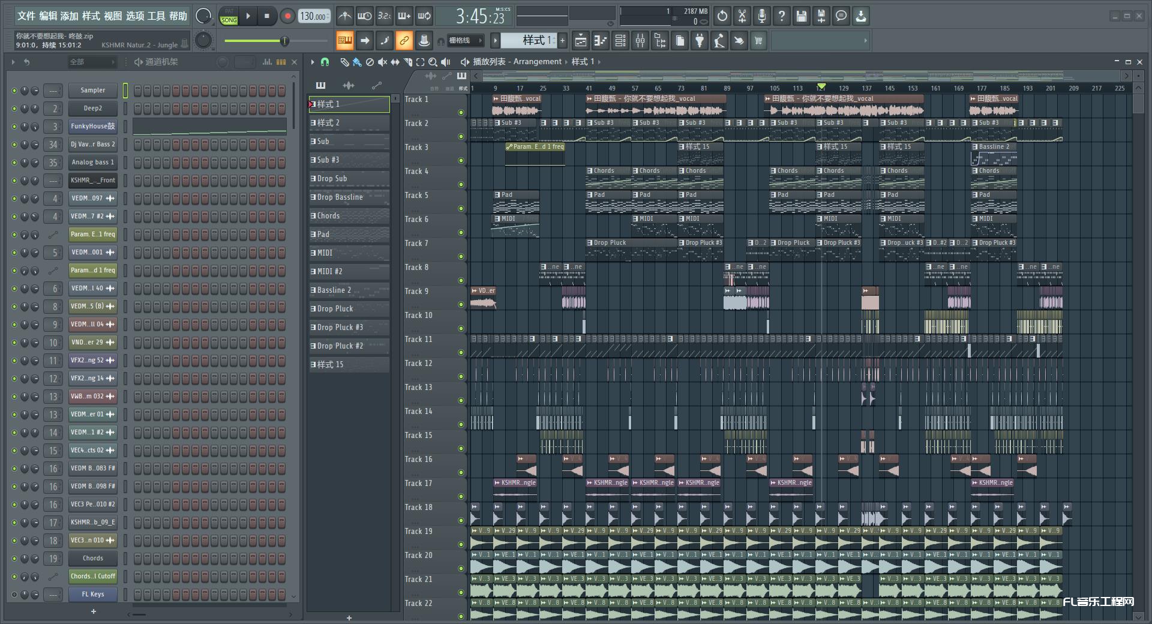Click the FL Keys channel button
The image size is (1152, 624).
coord(93,595)
